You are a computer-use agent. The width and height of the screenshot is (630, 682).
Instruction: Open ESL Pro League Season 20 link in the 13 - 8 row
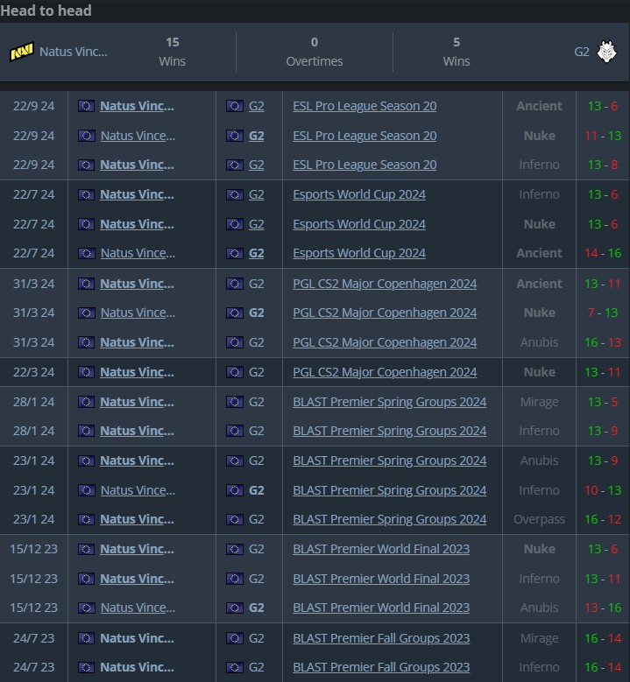tap(365, 165)
